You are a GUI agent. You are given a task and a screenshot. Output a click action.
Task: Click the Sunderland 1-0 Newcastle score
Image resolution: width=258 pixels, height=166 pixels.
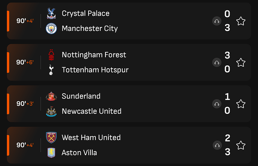point(227,104)
